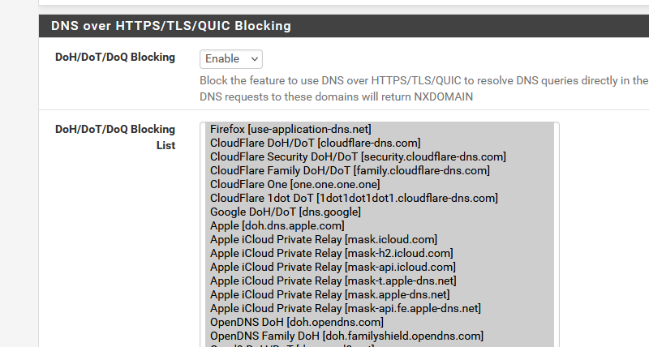Click the DoH/DoT/DoQ Blocking List label
649x347 pixels.
tap(114, 137)
